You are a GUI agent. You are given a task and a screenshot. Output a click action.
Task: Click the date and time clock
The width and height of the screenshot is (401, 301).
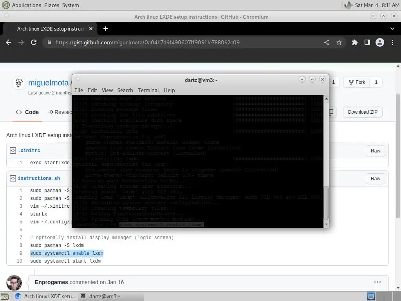coord(377,5)
